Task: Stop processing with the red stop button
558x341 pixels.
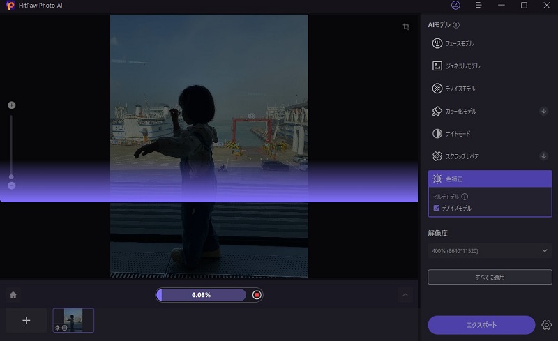Action: tap(257, 295)
